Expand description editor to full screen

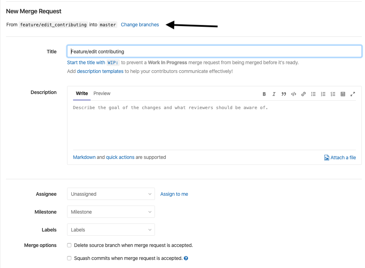353,94
